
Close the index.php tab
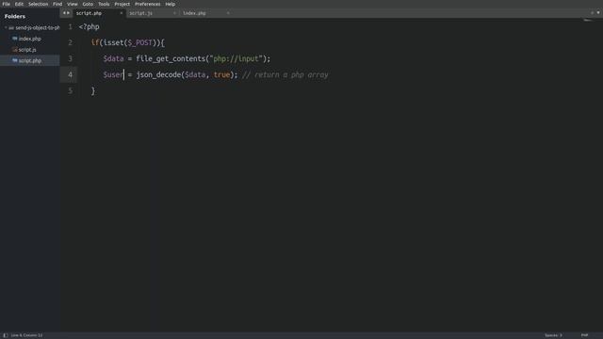click(228, 13)
